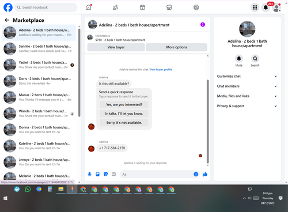Search in conversation with the magnifier icon

pos(255,59)
